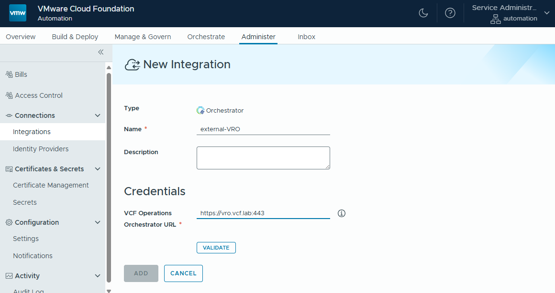Viewport: 555px width, 293px height.
Task: Click the Name input field
Action: tap(263, 129)
